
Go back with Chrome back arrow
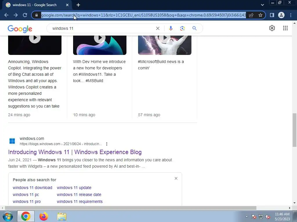point(6,15)
